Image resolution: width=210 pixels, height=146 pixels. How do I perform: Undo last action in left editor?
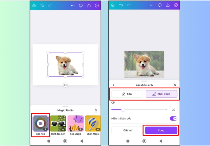tap(42, 5)
